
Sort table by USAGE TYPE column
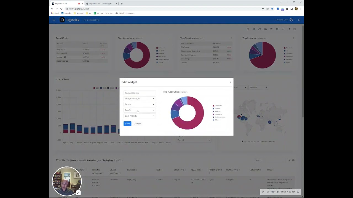(232, 170)
